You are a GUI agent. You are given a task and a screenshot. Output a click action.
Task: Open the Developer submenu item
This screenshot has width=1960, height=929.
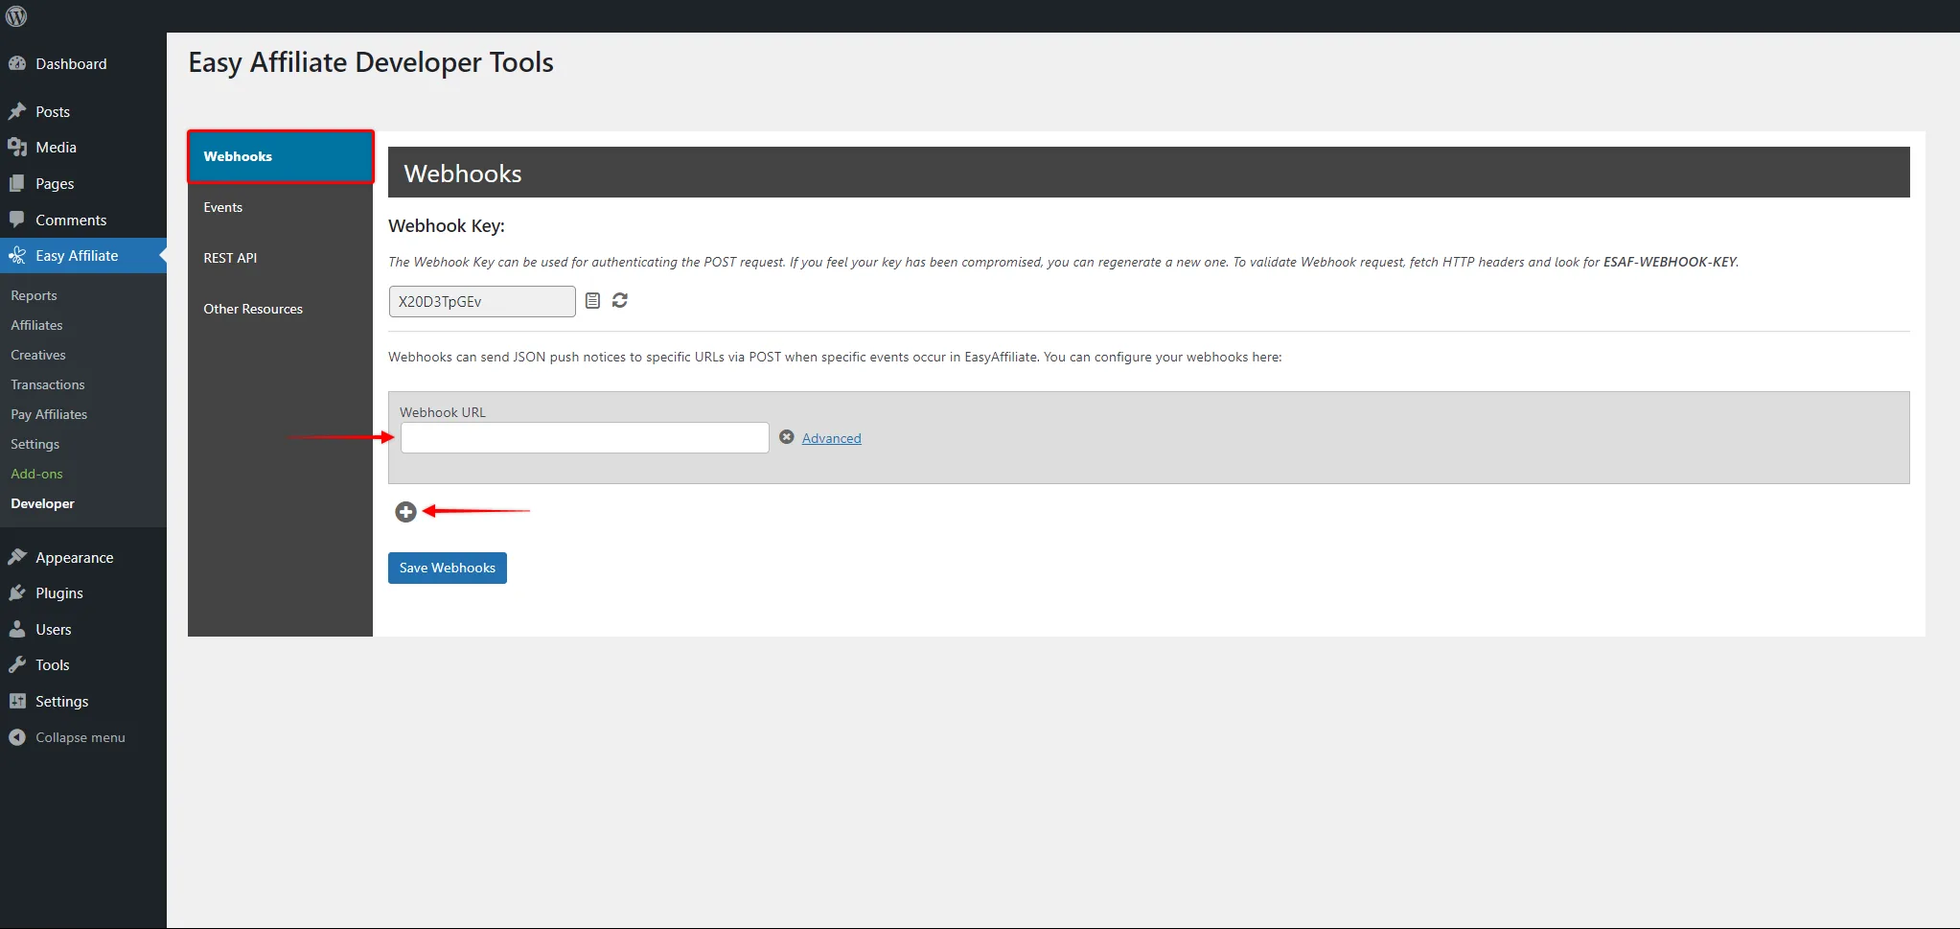click(42, 503)
